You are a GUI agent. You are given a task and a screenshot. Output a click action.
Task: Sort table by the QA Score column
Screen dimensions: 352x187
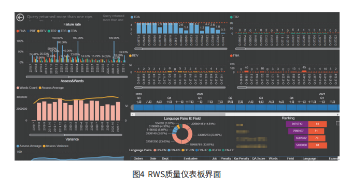pyautogui.click(x=258, y=159)
